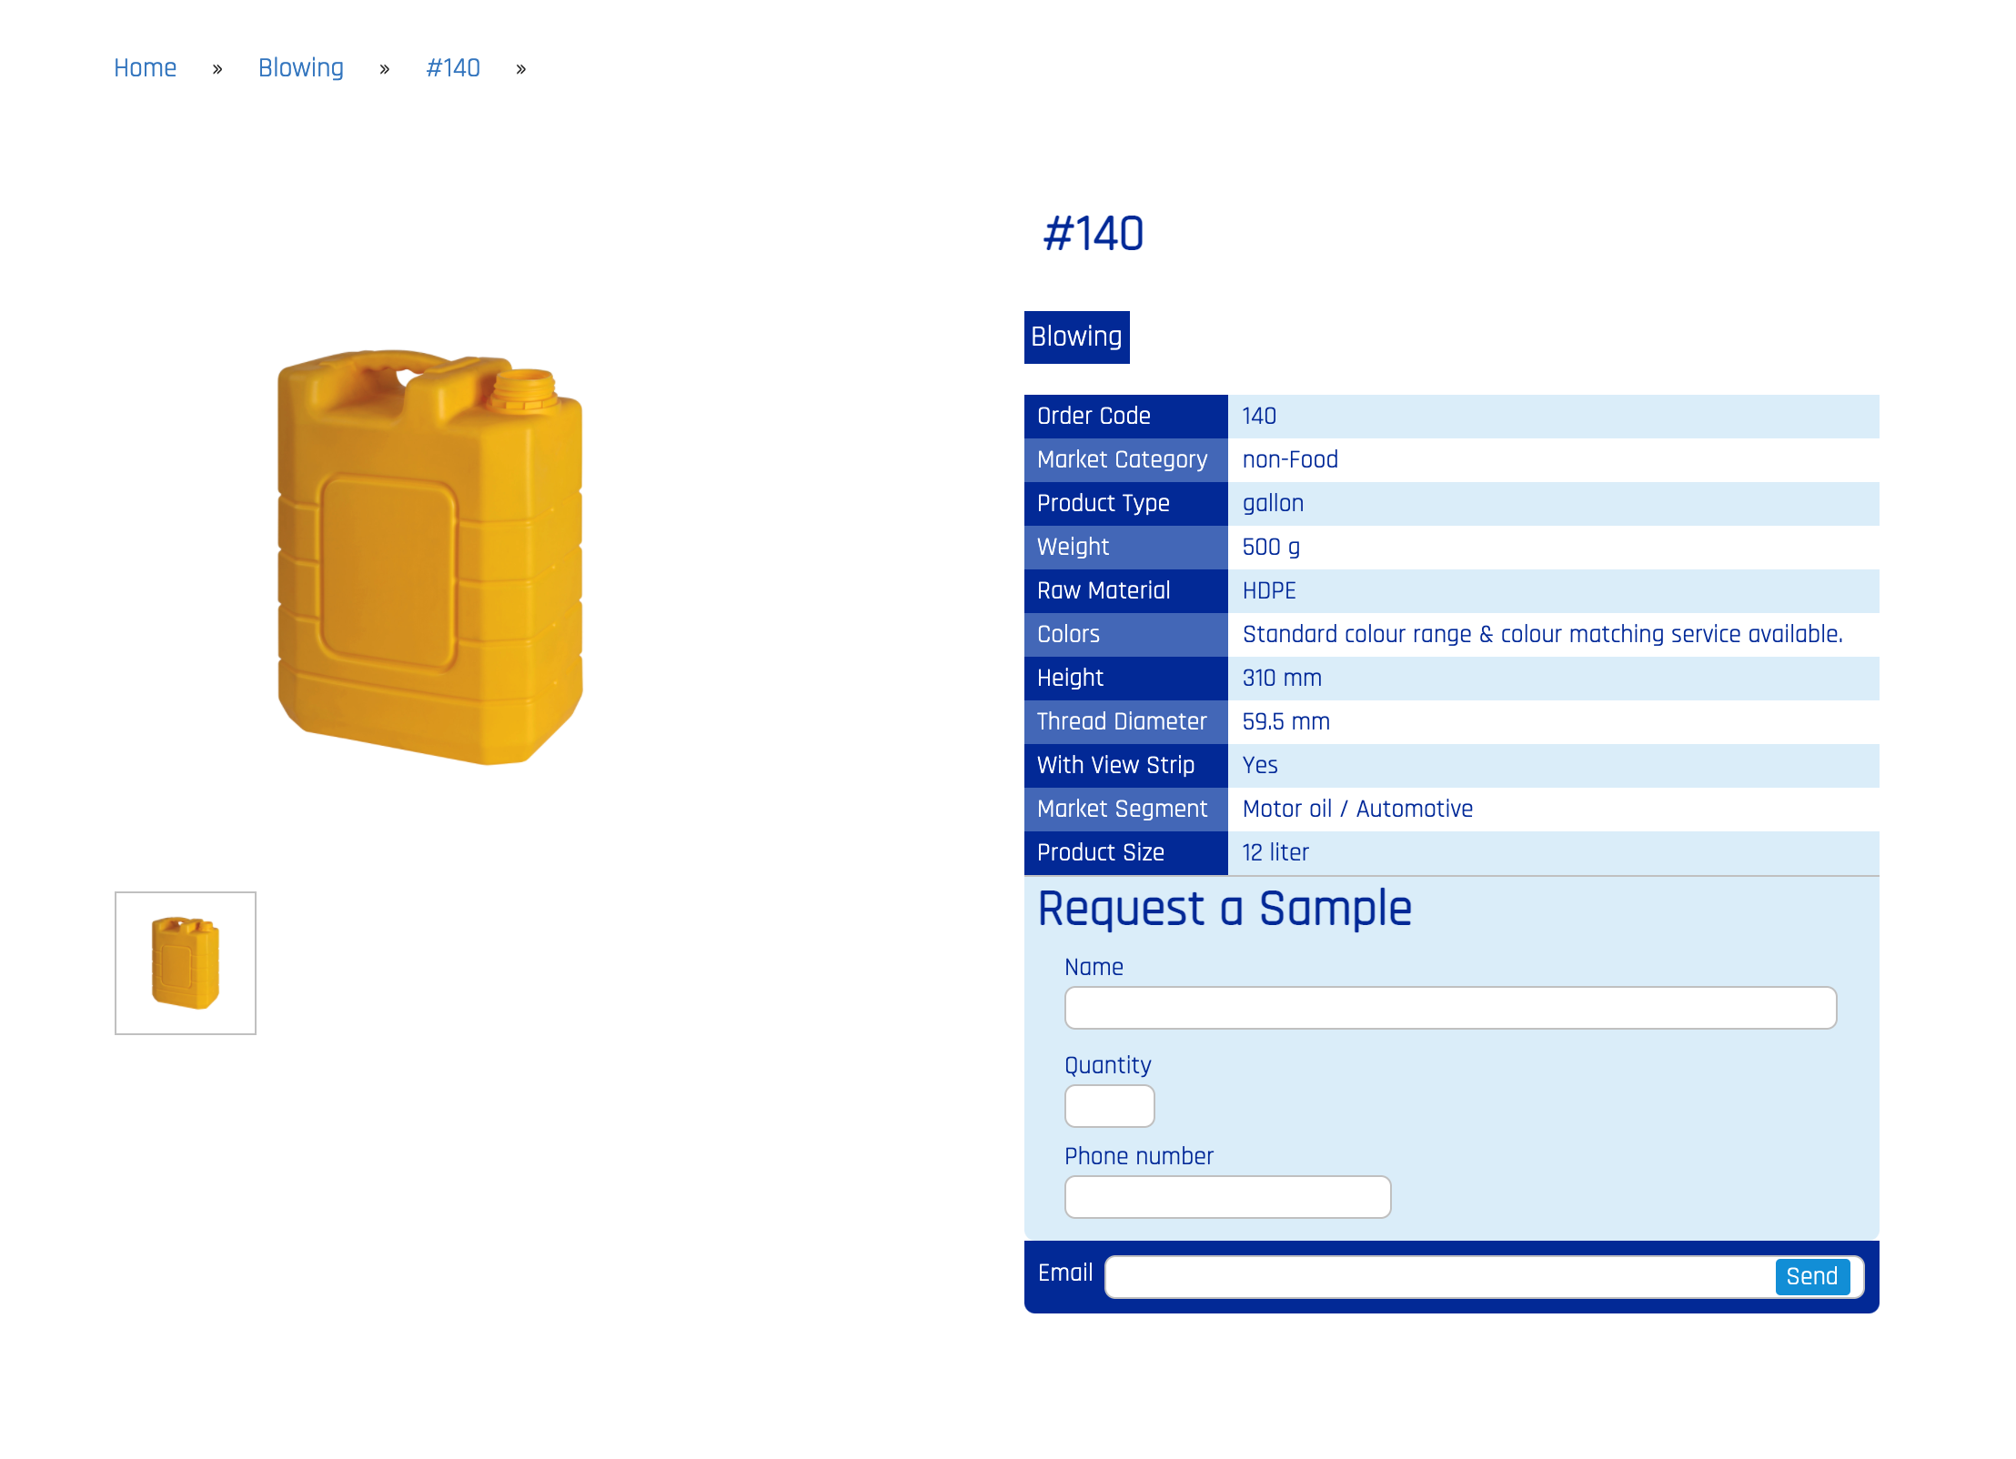
Task: Click the Thread Diameter row label
Action: tap(1121, 721)
